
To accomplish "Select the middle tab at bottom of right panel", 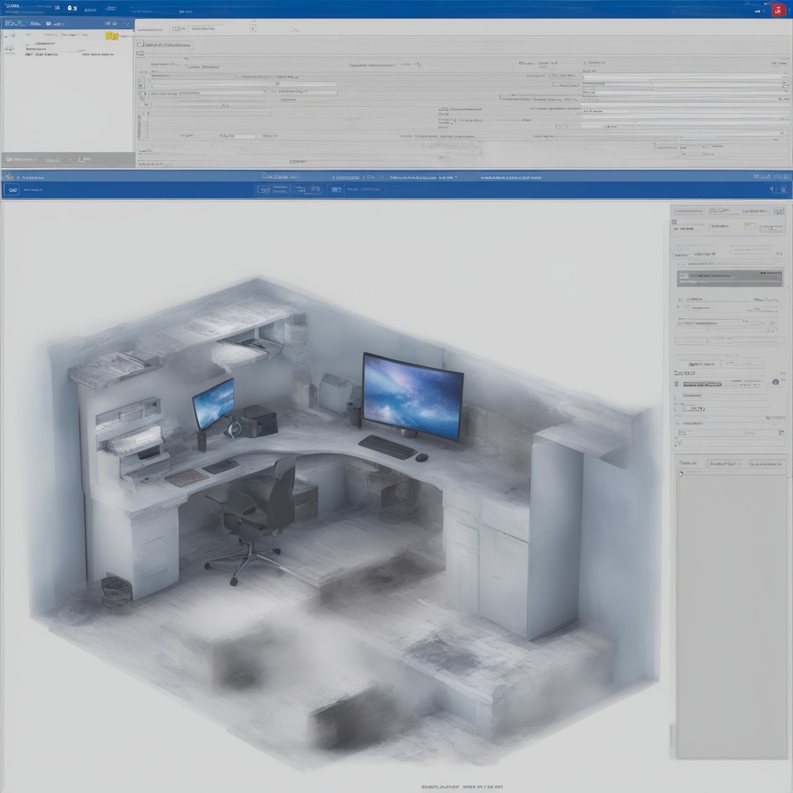I will pos(723,463).
